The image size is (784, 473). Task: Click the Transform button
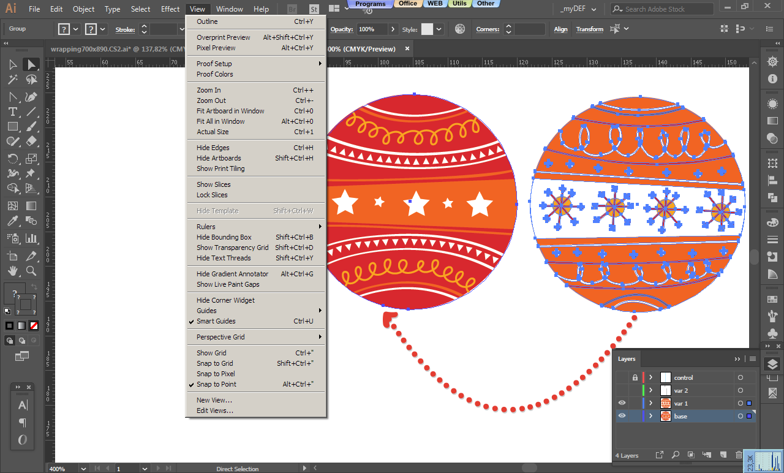[589, 29]
